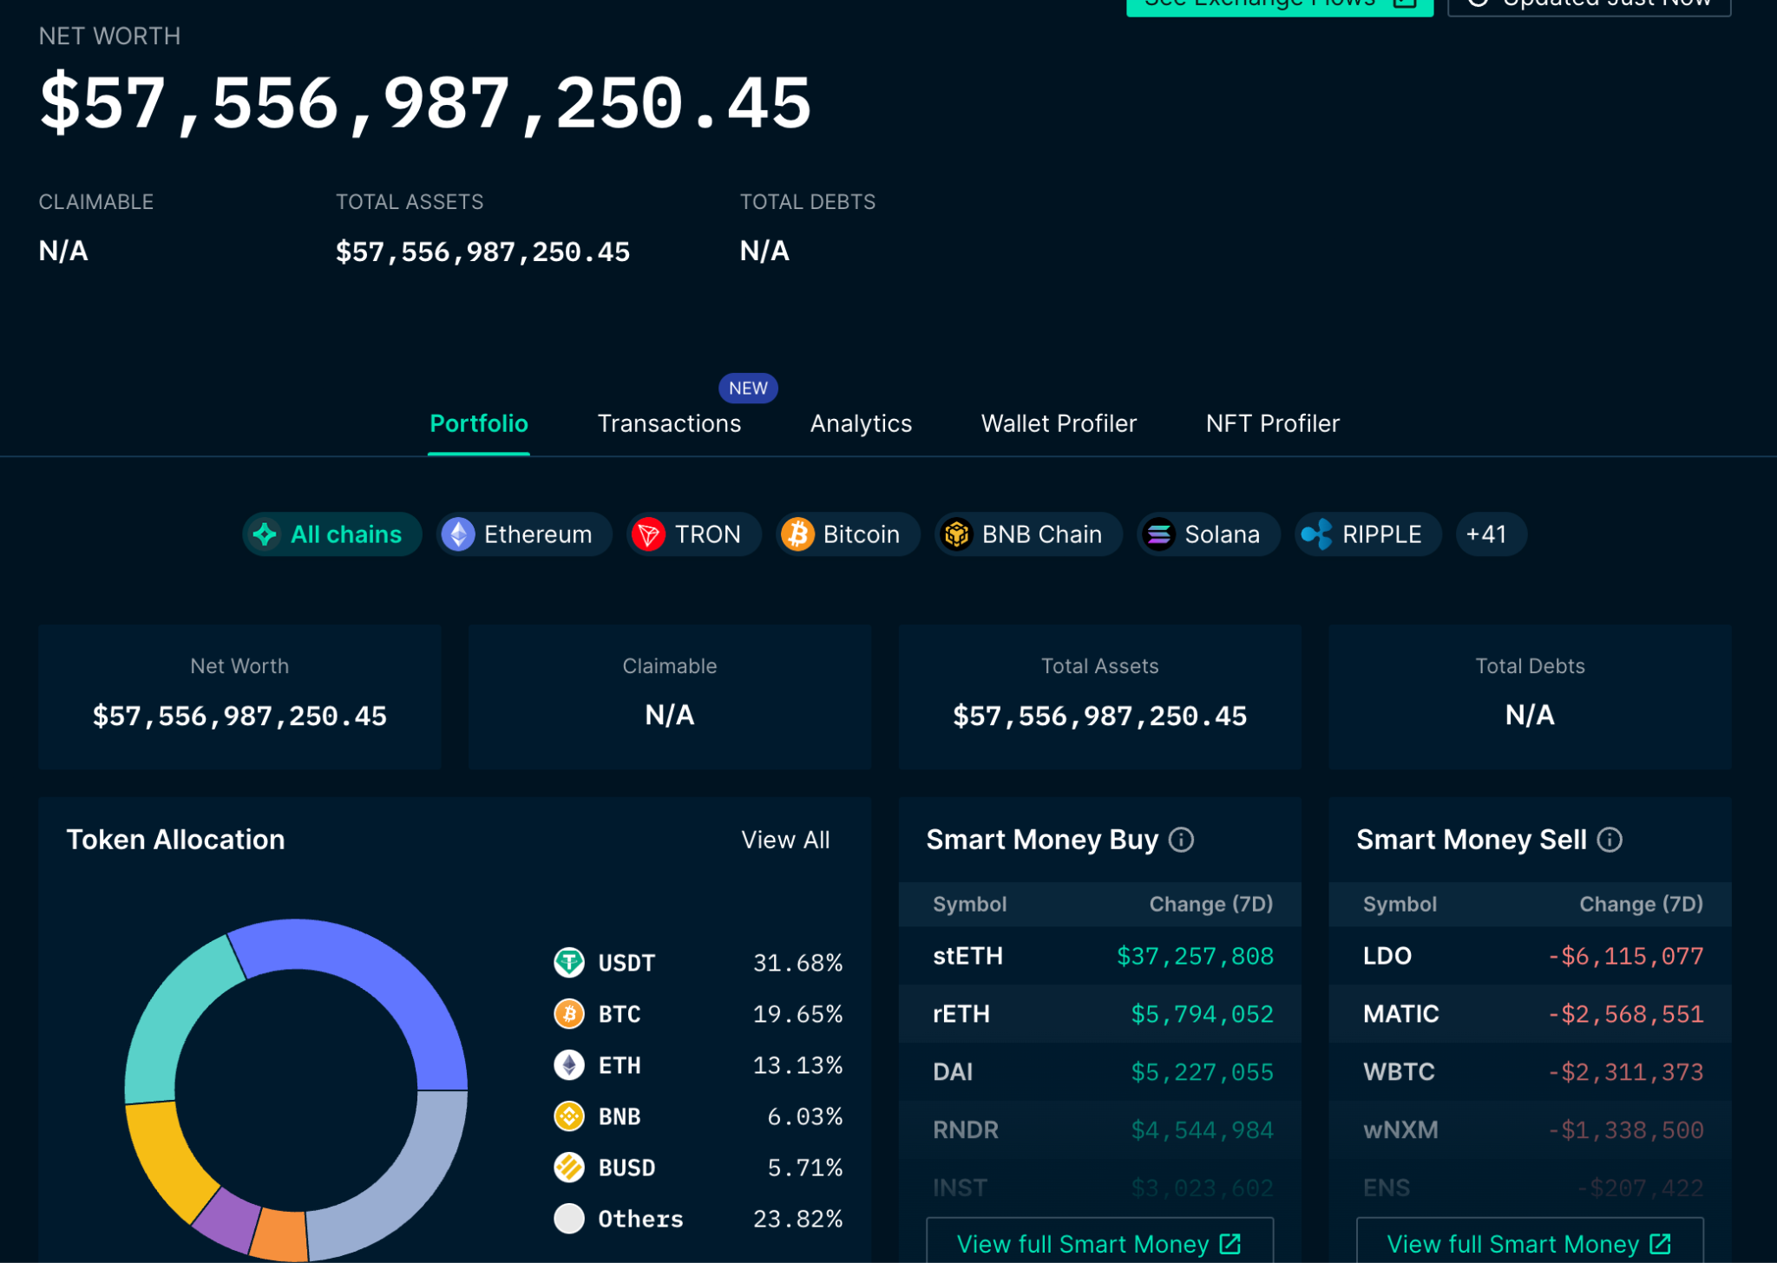Open the Wallet Profiler tab
Screen dimensions: 1777x1263
[x=1058, y=423]
